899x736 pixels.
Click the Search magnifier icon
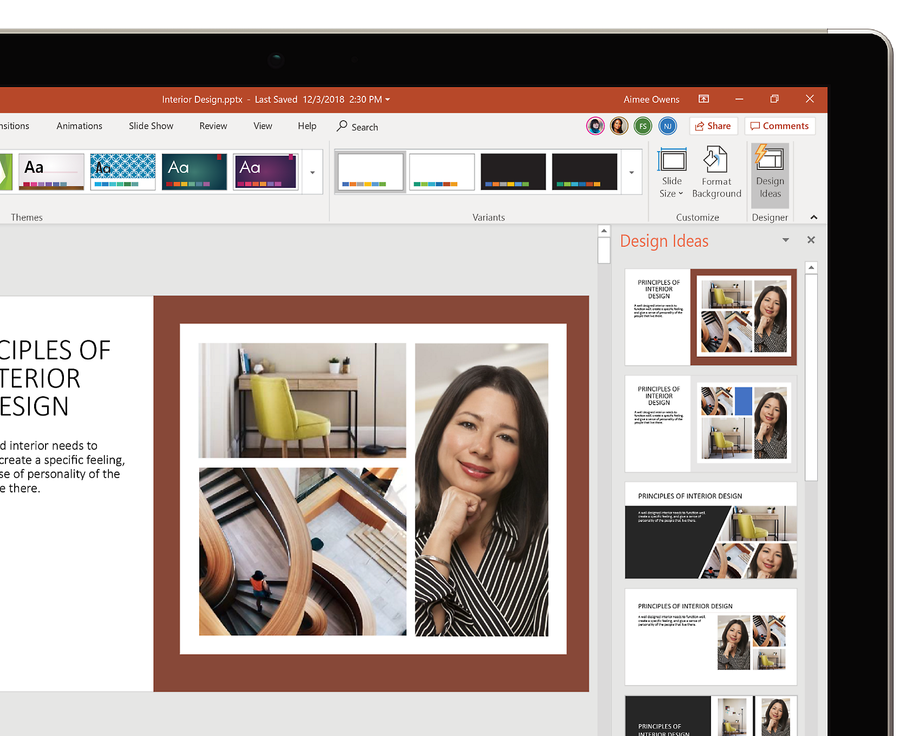[342, 126]
